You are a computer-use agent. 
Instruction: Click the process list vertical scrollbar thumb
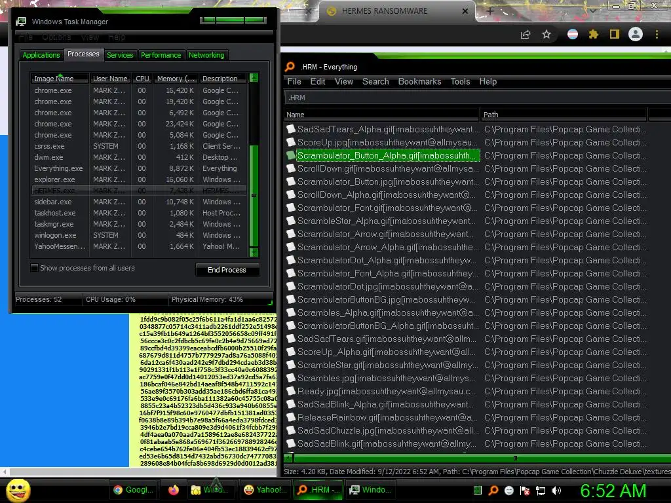pyautogui.click(x=254, y=195)
